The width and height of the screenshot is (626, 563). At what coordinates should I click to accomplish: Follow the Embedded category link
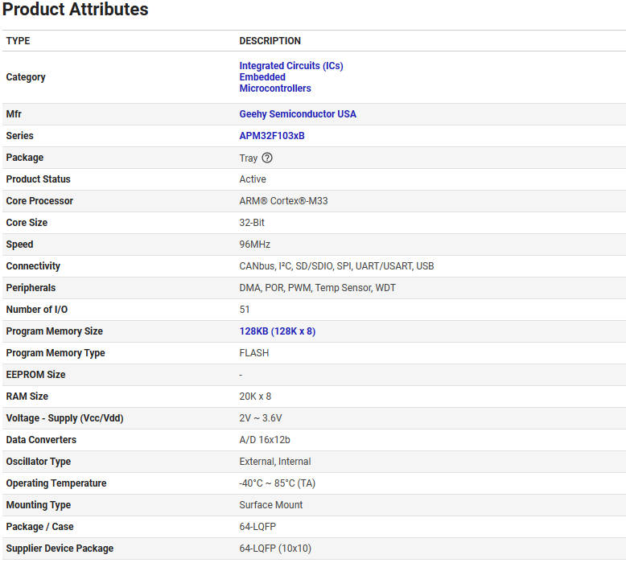(x=262, y=77)
